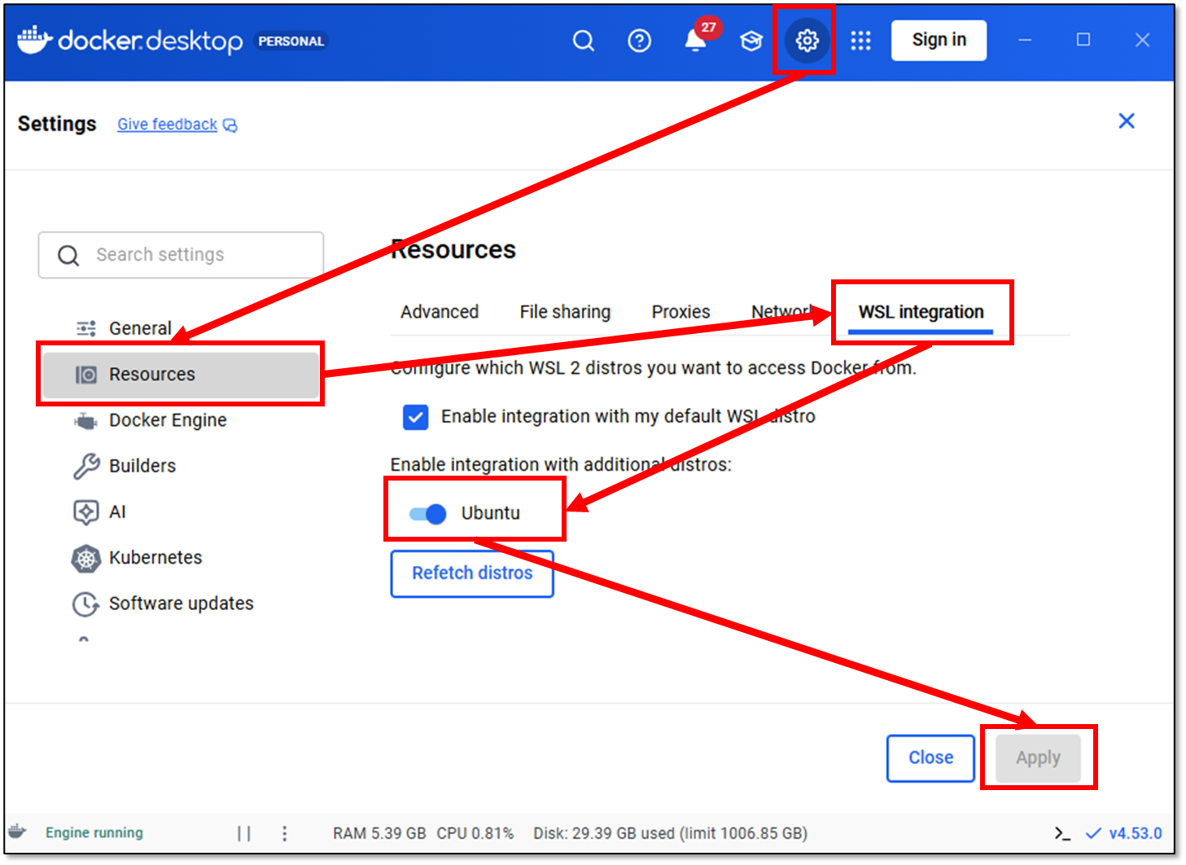Screen dimensions: 1186x865
Task: Click the Give feedback link
Action: coord(167,125)
